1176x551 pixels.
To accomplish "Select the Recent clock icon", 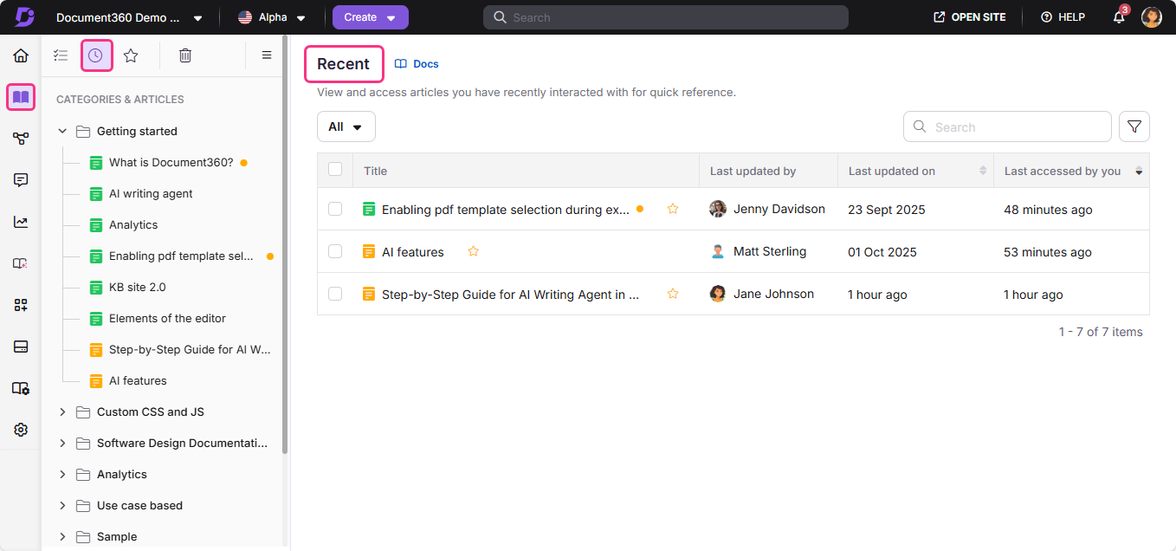I will (95, 55).
